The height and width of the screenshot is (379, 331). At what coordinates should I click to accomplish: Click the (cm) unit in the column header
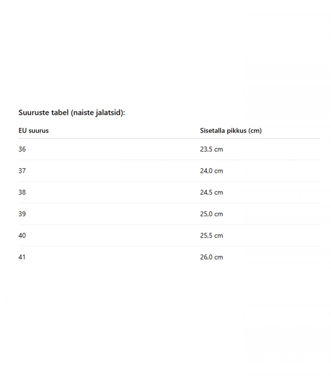(x=255, y=131)
